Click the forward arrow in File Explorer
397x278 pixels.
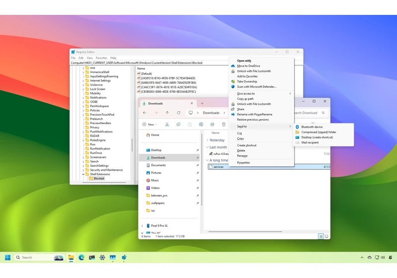tap(156, 113)
